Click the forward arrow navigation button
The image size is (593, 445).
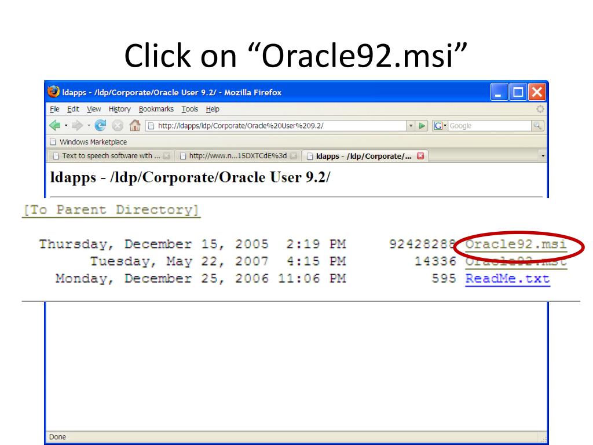[77, 125]
